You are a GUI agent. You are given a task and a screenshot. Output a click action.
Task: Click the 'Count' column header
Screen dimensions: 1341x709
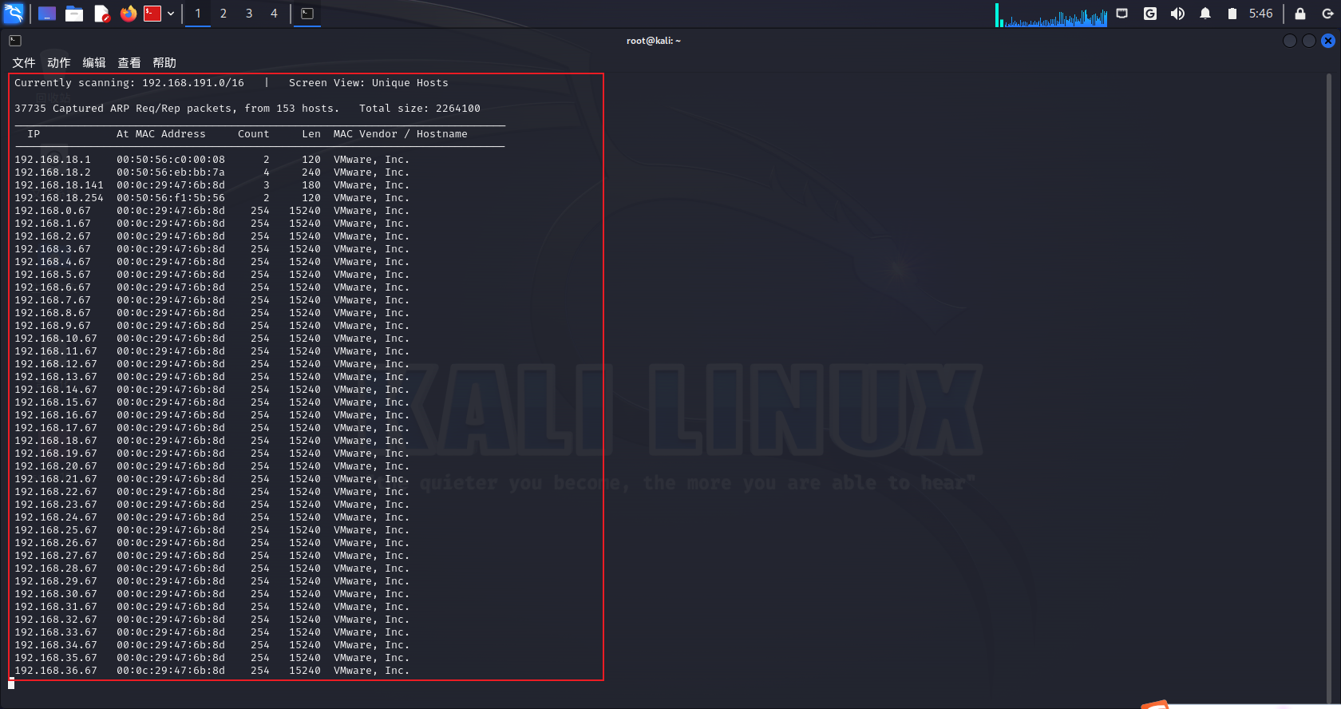(x=254, y=134)
